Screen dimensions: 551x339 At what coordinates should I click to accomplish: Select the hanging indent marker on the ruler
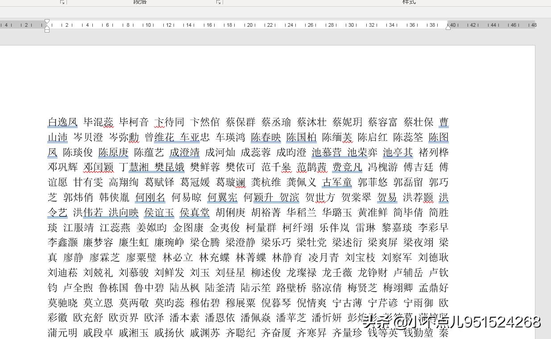[x=47, y=27]
